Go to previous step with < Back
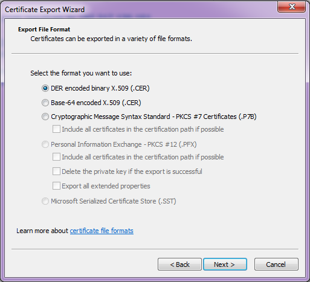Screen dimensions: 310x282 click(x=179, y=264)
